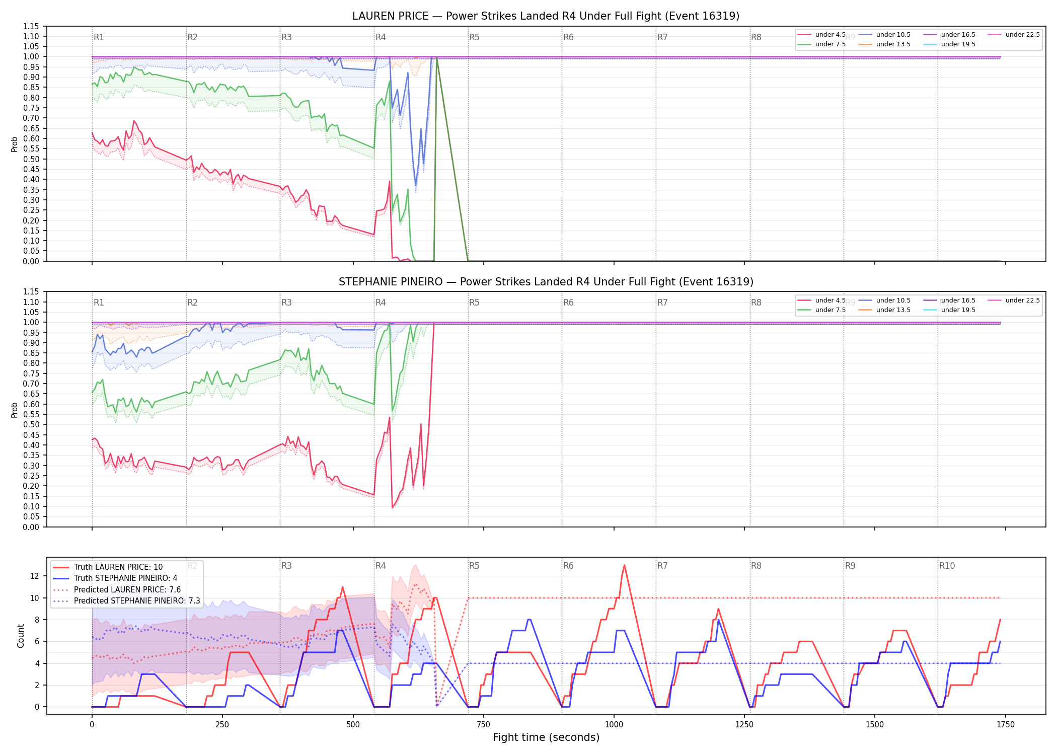The height and width of the screenshot is (755, 1057).
Task: Click y-axis tick '1.00' on middle chart
Action: click(x=31, y=323)
